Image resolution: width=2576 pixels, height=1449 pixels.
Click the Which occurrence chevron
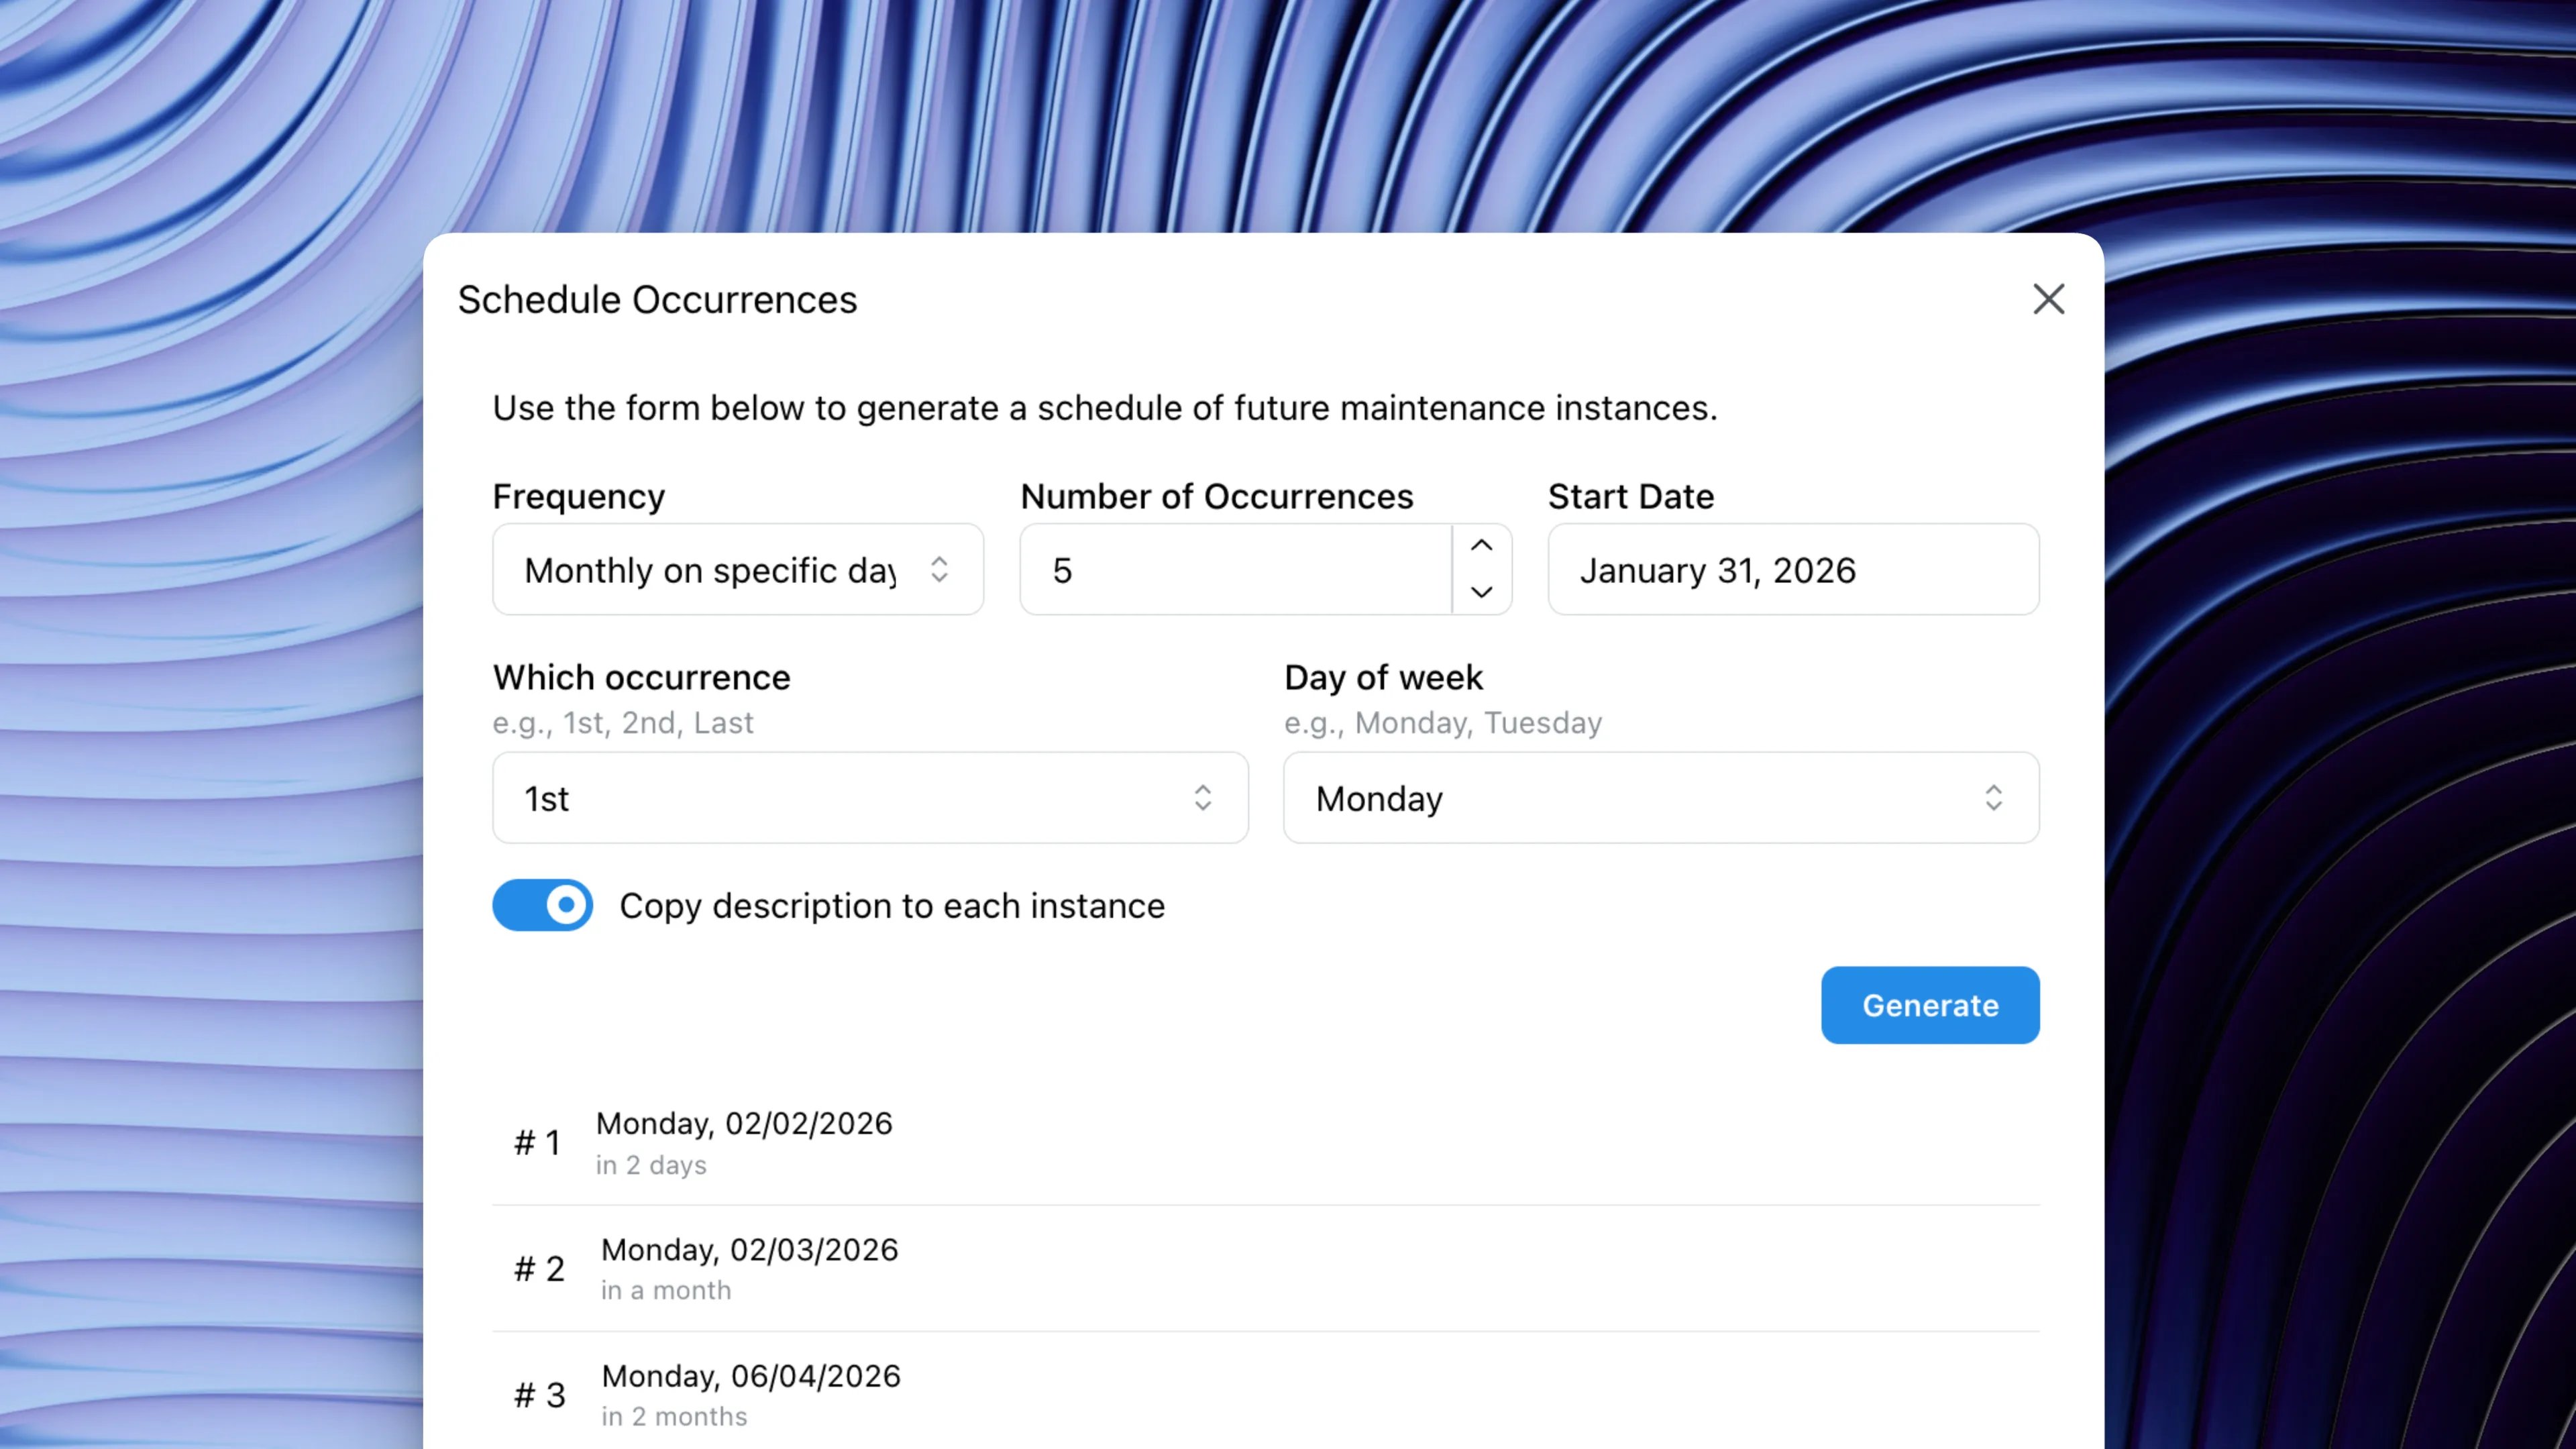(x=1204, y=797)
